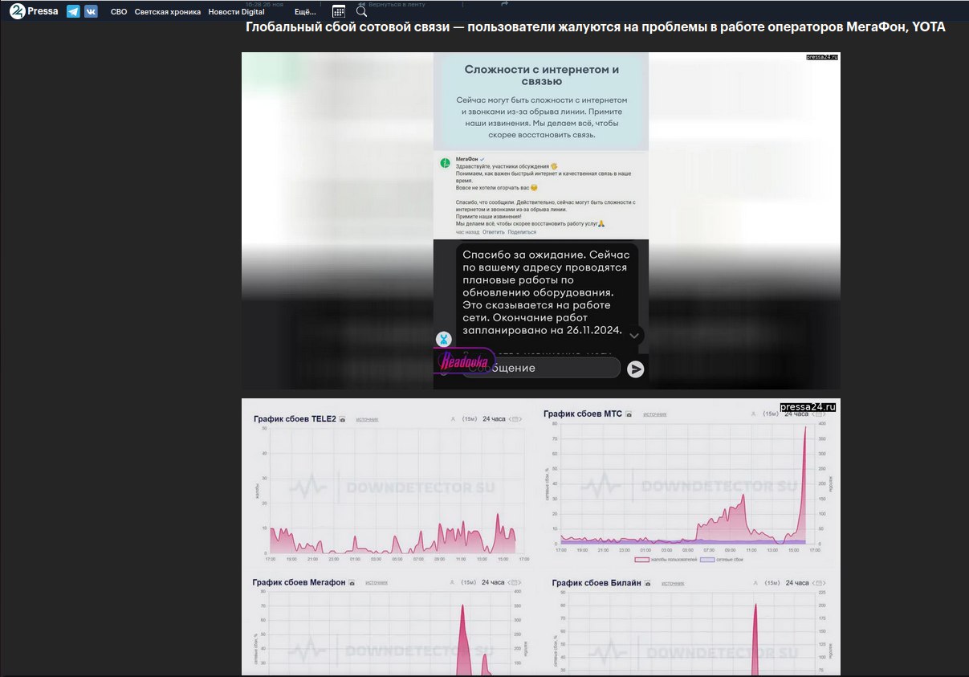The image size is (969, 677).
Task: Click the faint Вернуться в ленту link
Action: click(x=392, y=4)
